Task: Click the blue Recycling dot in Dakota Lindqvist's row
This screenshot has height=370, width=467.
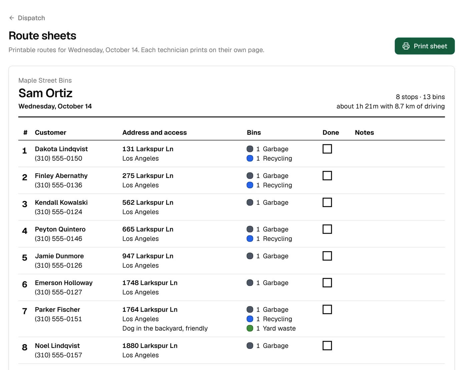Action: click(250, 158)
